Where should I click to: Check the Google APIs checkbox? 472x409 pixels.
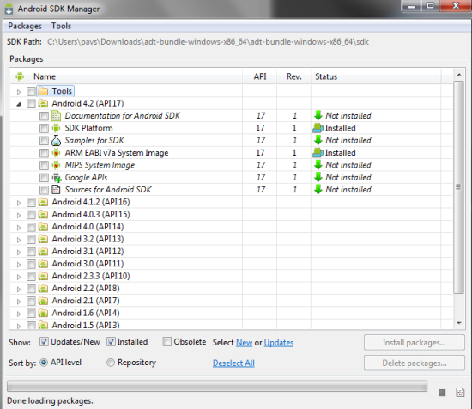point(44,178)
